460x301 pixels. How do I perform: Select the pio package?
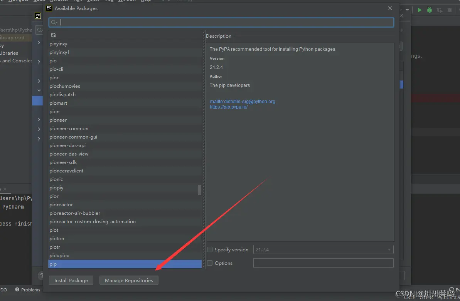(125, 61)
